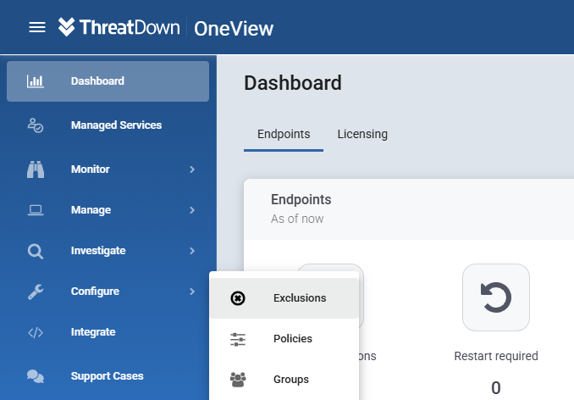Viewport: 574px width, 400px height.
Task: Click the Restart required refresh icon
Action: (495, 297)
